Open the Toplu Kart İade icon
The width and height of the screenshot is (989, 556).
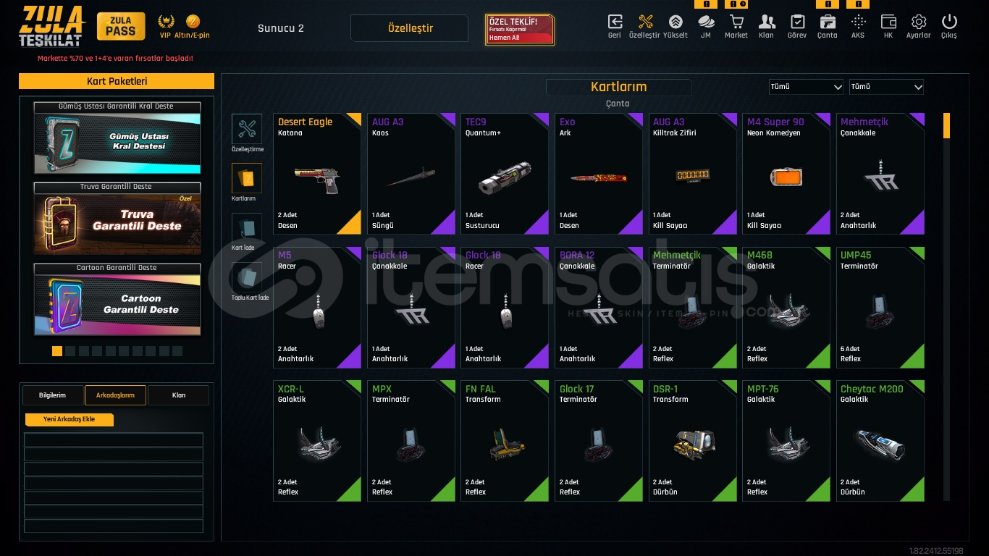(247, 277)
